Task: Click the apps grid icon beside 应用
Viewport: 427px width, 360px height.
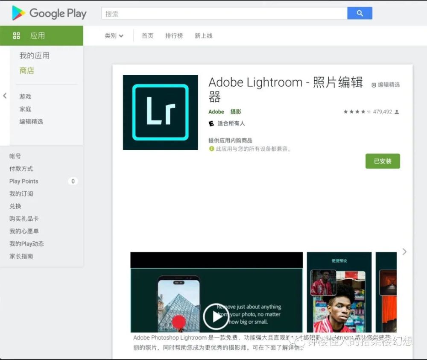Action: pos(16,36)
